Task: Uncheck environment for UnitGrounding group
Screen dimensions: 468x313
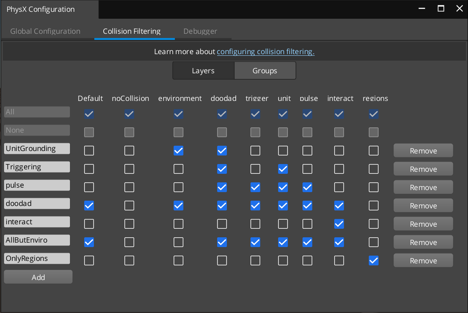Action: (178, 151)
